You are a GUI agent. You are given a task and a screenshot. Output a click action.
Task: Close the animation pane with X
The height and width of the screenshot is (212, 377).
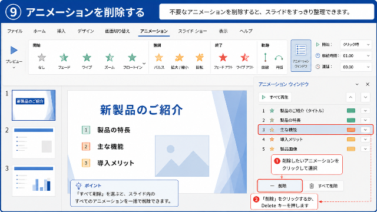coord(368,84)
